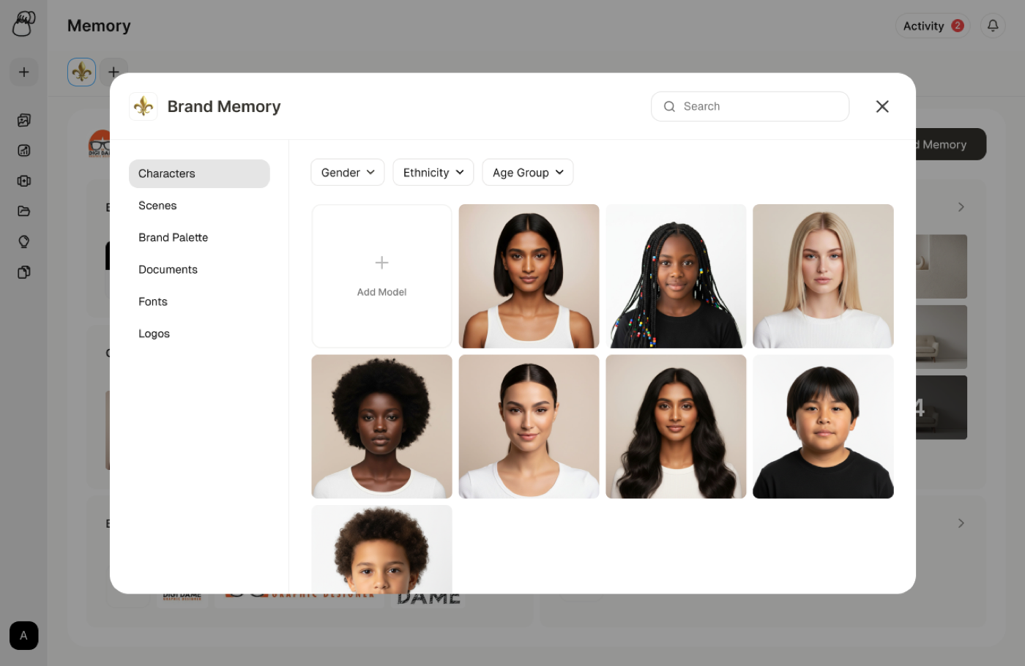Open the analytics chart sidebar icon

24,150
